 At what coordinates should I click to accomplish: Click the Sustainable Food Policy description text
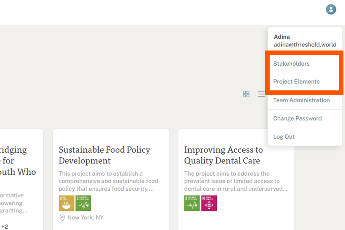click(x=108, y=181)
